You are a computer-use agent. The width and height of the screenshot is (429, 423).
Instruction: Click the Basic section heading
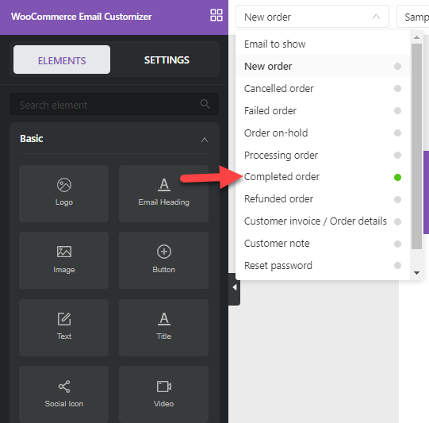[x=32, y=139]
